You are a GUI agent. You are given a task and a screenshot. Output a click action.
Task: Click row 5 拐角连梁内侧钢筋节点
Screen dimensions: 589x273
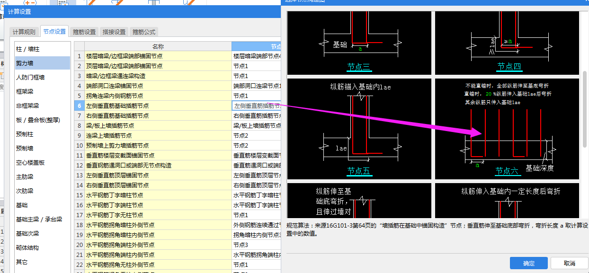click(158, 96)
